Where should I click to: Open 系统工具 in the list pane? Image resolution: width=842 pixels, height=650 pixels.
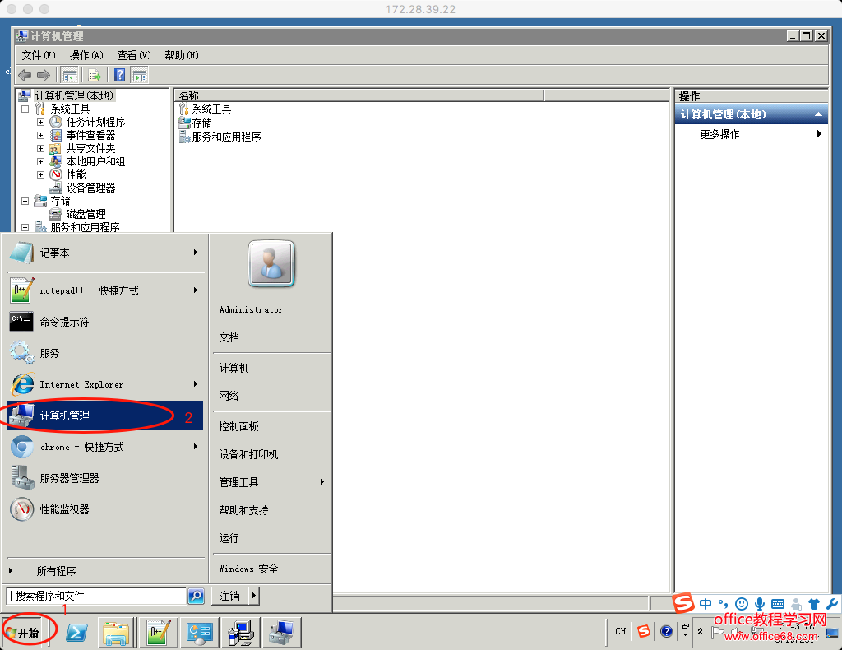(x=211, y=109)
